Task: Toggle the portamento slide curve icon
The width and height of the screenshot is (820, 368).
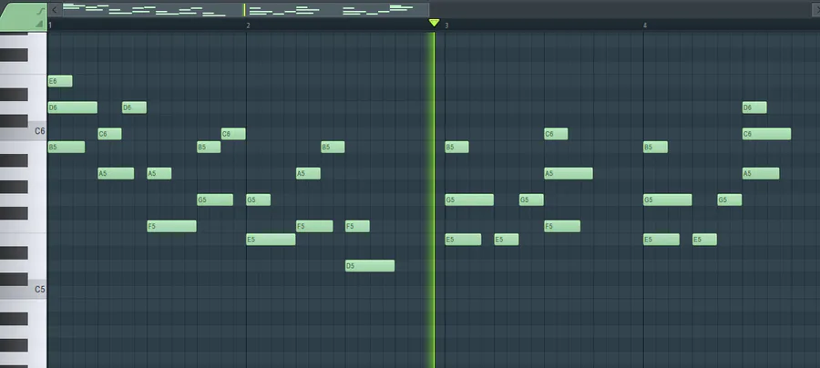Action: pyautogui.click(x=40, y=10)
